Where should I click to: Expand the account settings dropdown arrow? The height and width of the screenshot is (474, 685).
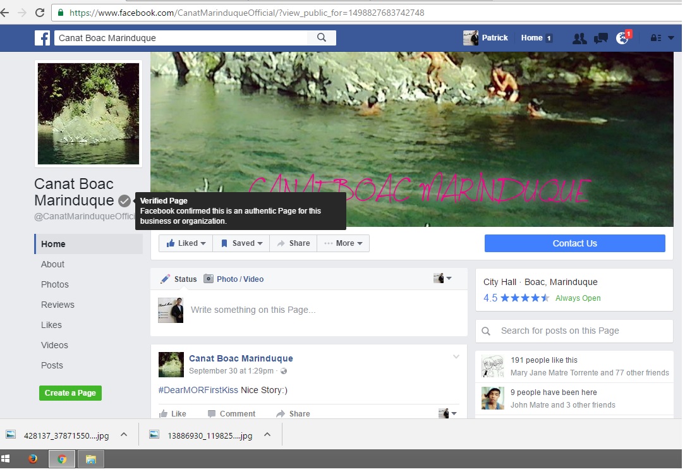pyautogui.click(x=671, y=38)
